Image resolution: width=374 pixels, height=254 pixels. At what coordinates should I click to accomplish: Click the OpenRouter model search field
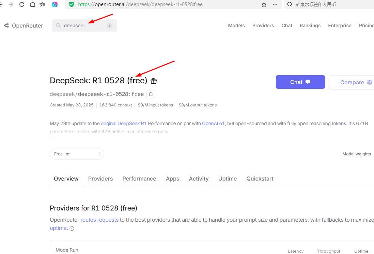[82, 26]
